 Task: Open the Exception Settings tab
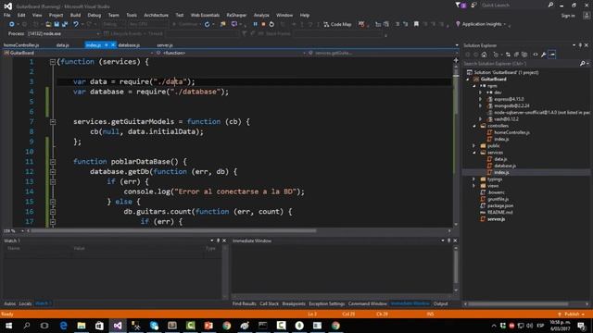tap(327, 303)
